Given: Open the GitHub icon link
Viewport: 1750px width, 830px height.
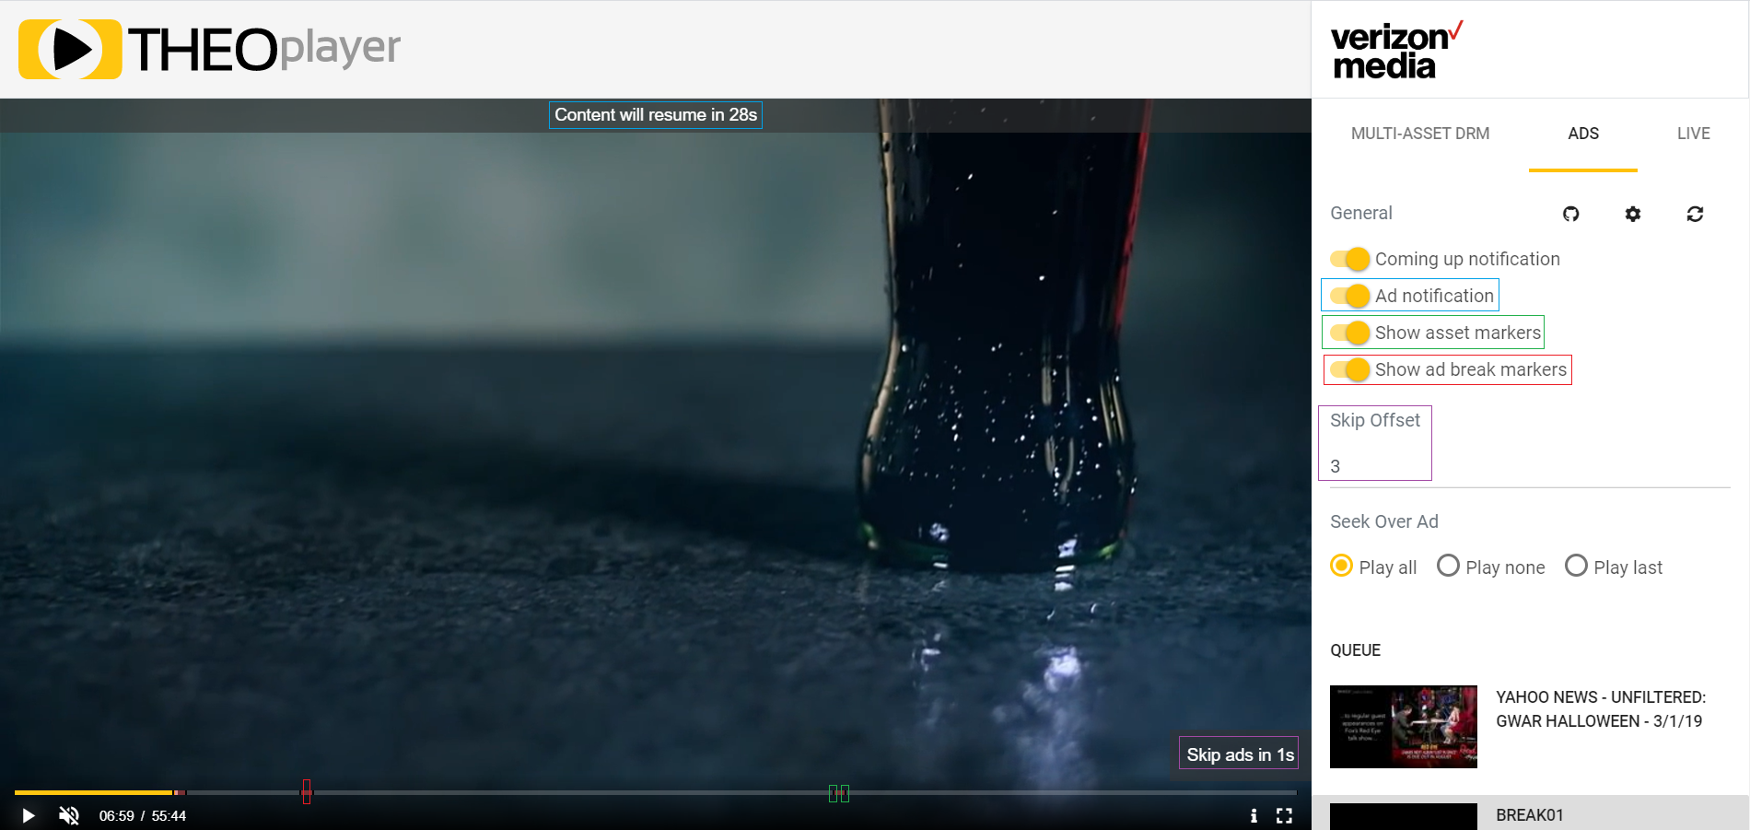Looking at the screenshot, I should pyautogui.click(x=1571, y=214).
